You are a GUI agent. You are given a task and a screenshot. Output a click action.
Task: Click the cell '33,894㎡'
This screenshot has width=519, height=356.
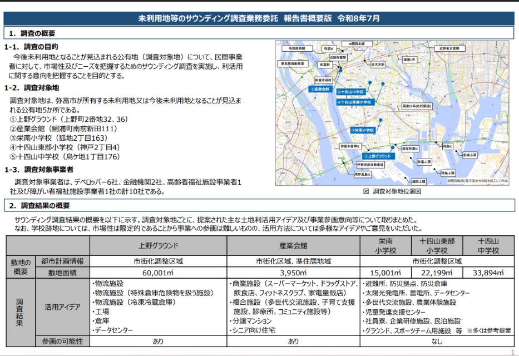[488, 273]
